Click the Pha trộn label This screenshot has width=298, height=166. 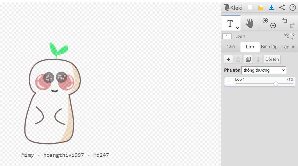[232, 70]
